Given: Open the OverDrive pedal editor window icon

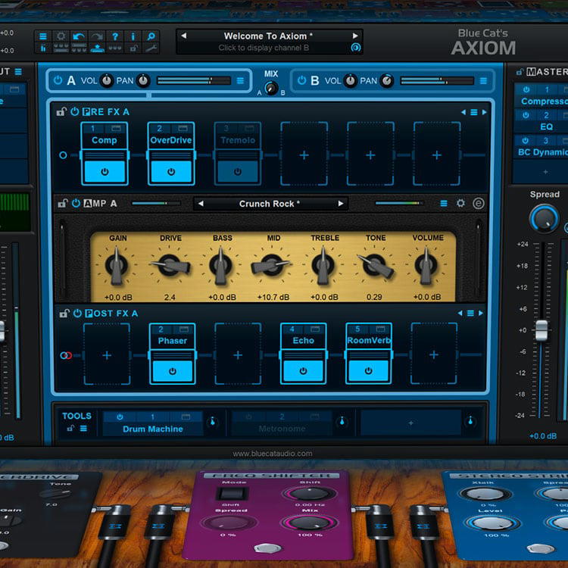Looking at the screenshot, I should point(183,129).
